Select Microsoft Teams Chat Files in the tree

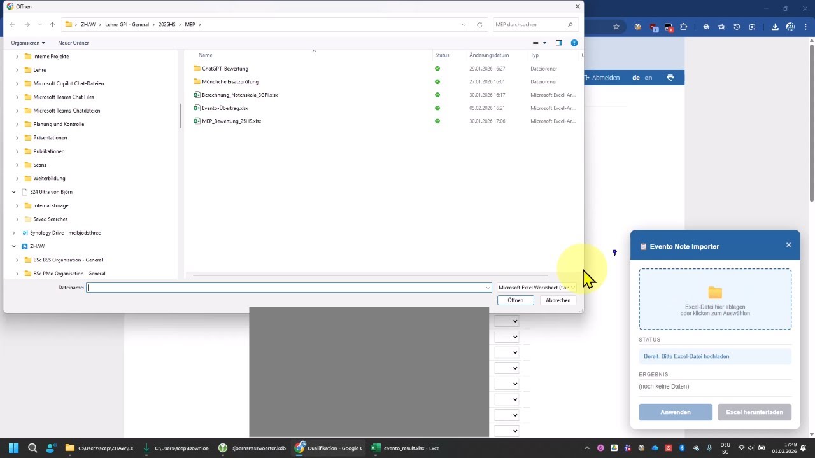[x=63, y=97]
